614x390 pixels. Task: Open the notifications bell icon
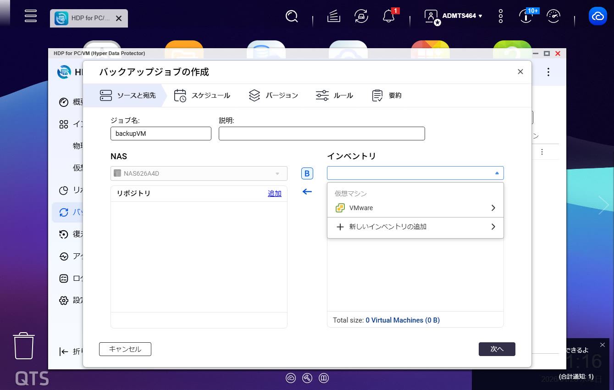(x=388, y=17)
